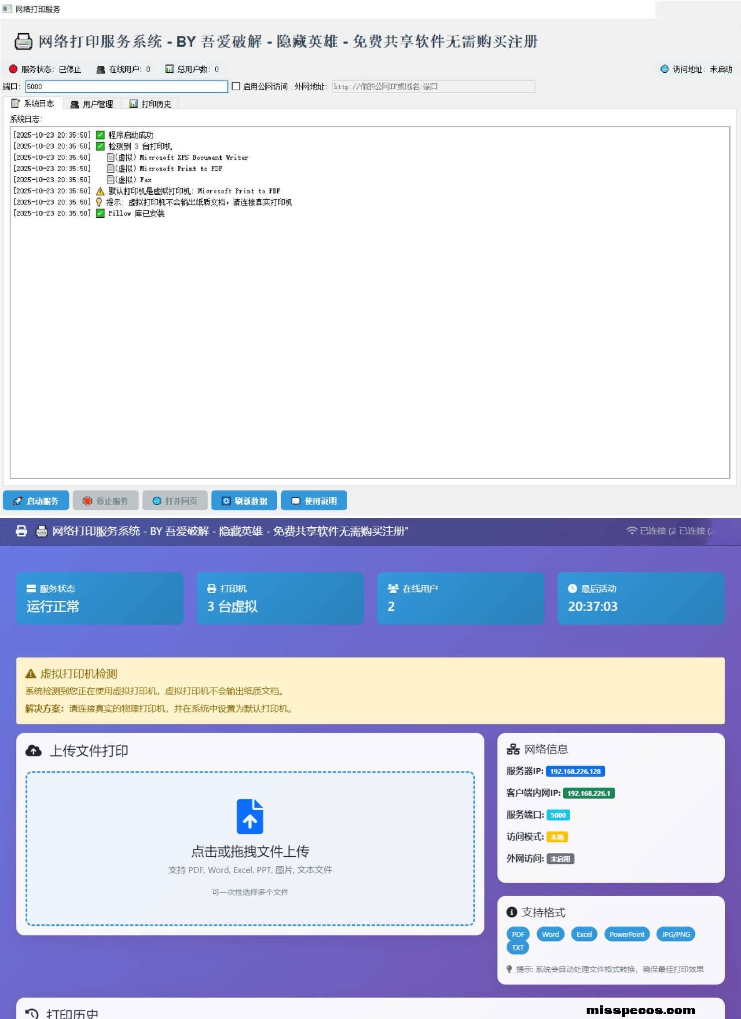This screenshot has width=741, height=1019.
Task: Click the info icon beside 支持格式
Action: pyautogui.click(x=511, y=912)
